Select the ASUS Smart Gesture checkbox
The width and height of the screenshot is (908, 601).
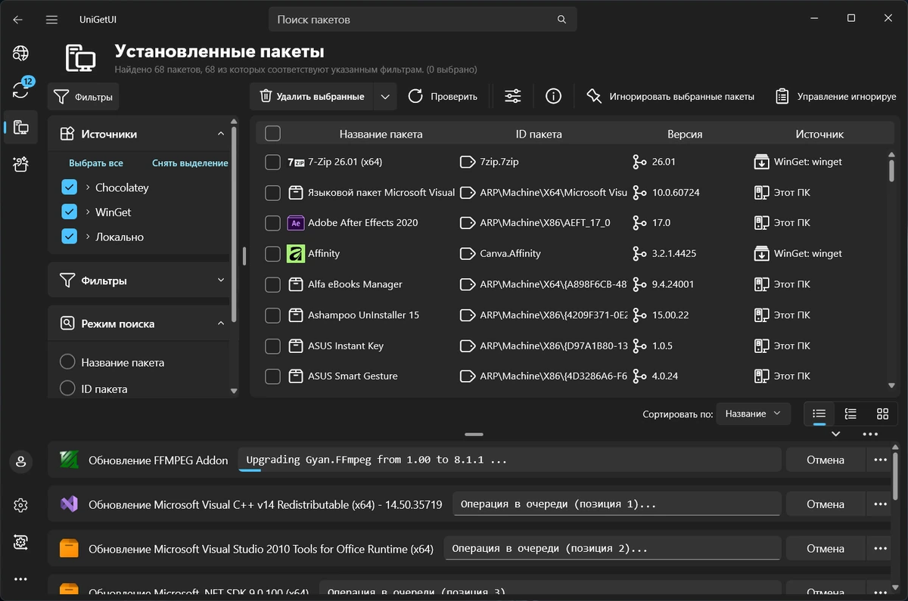coord(272,376)
